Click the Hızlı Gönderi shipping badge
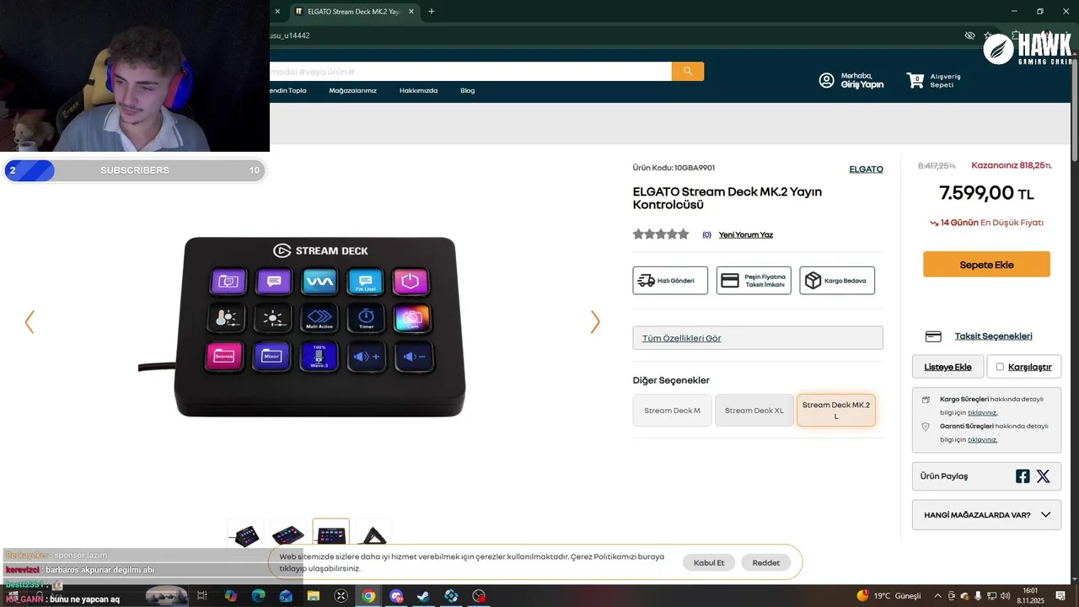Image resolution: width=1079 pixels, height=607 pixels. click(x=670, y=281)
